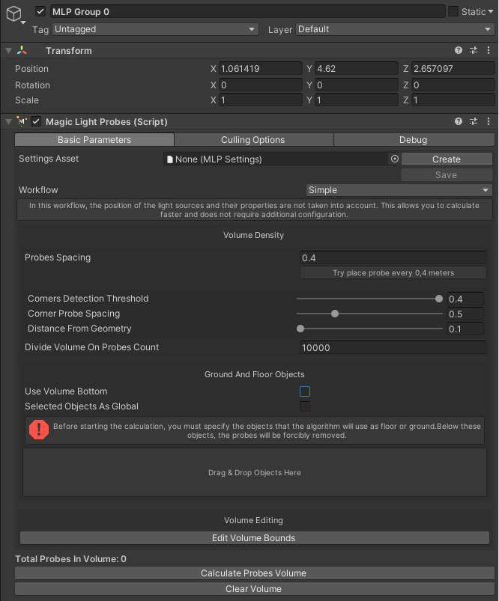The width and height of the screenshot is (499, 601).
Task: Open Transform component options menu
Action: click(x=488, y=51)
